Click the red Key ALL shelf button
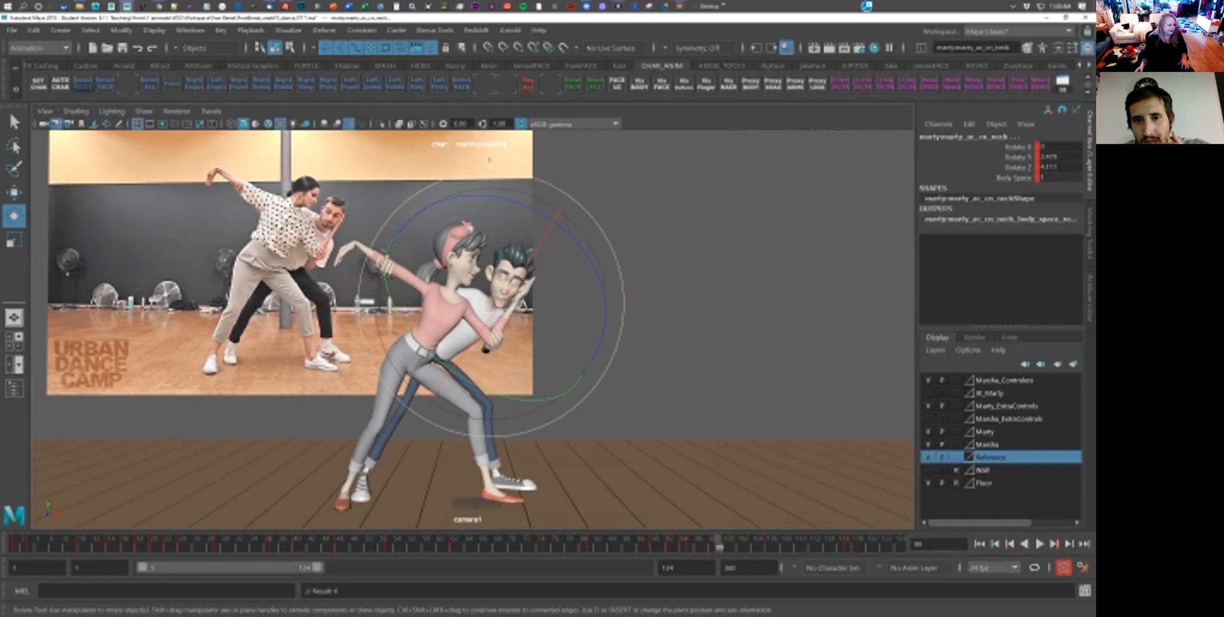Screen dimensions: 1224x617 point(528,84)
